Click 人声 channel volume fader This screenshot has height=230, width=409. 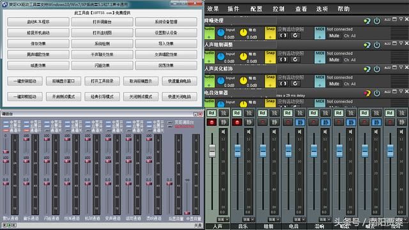click(212, 151)
